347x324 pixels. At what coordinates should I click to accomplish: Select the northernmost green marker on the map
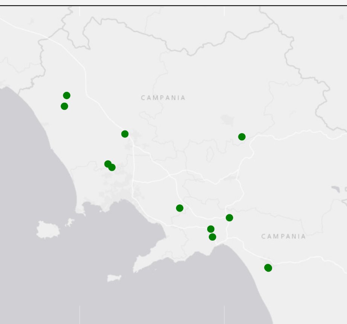67,95
